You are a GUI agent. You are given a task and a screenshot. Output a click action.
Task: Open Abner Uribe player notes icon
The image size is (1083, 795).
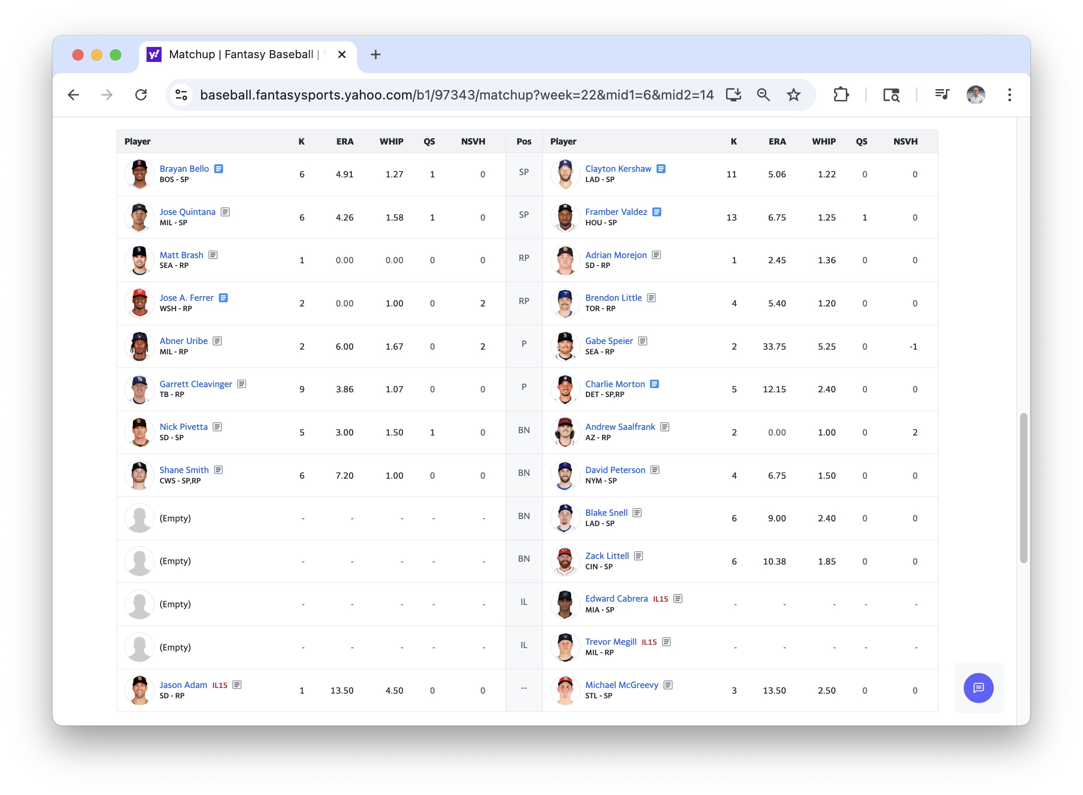click(217, 341)
